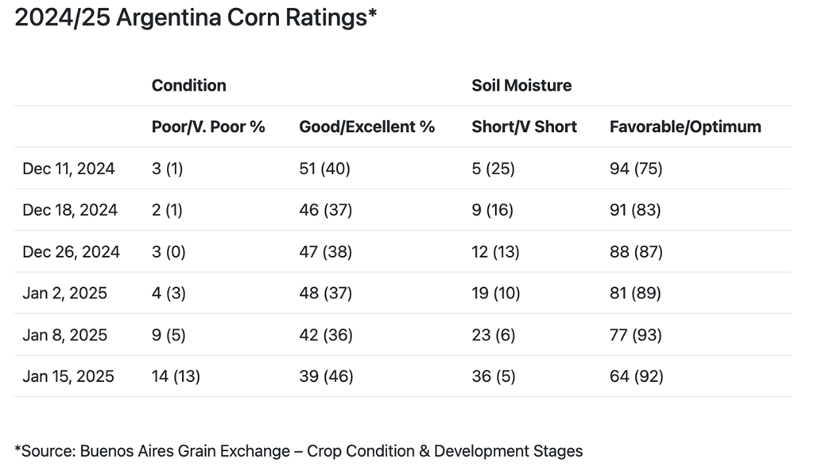Select the Short/V Short column header

pyautogui.click(x=524, y=126)
